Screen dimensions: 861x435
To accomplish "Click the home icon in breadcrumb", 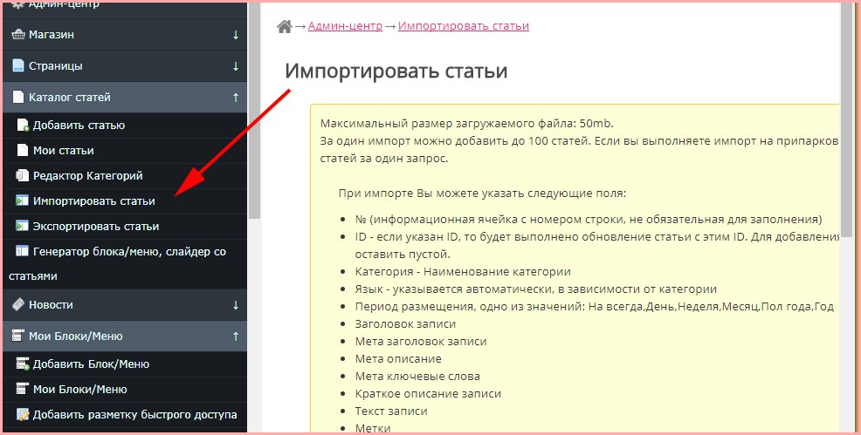I will 284,26.
